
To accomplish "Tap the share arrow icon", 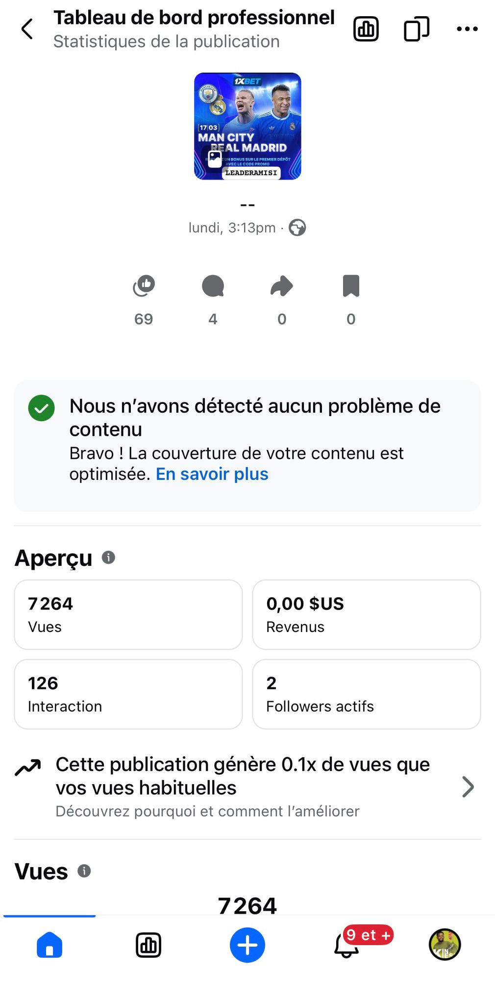I will [x=282, y=286].
